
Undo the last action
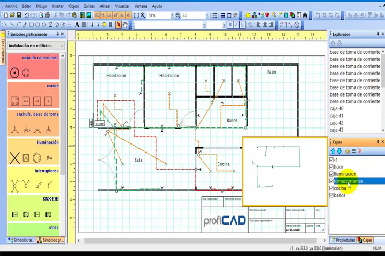coord(27,15)
